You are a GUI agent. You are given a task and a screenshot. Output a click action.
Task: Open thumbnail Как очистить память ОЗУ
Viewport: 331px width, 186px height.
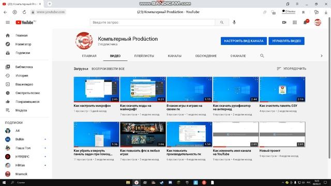(x=282, y=89)
